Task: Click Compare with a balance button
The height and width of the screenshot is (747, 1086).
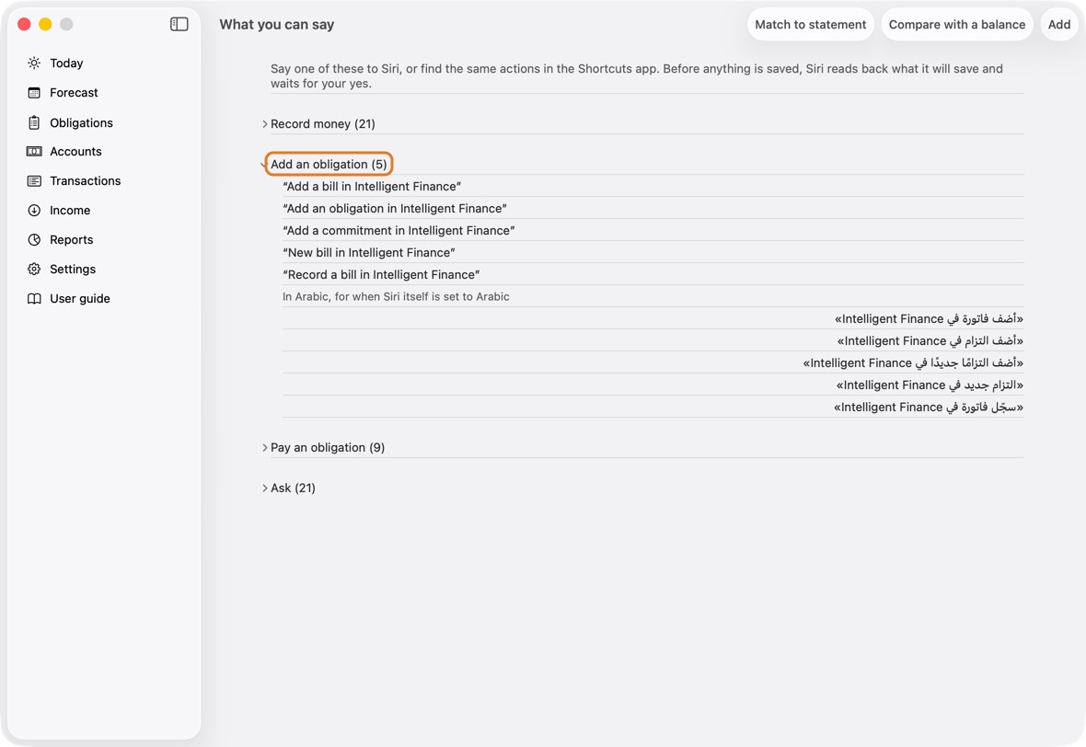Action: tap(957, 24)
